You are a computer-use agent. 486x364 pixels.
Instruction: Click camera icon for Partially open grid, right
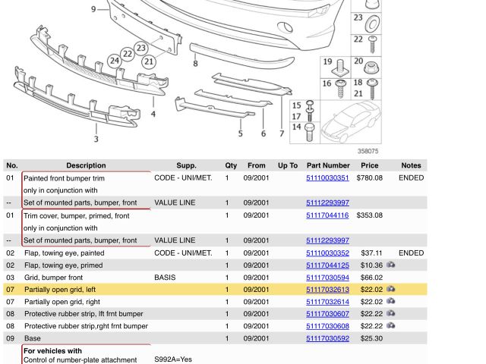tap(390, 302)
